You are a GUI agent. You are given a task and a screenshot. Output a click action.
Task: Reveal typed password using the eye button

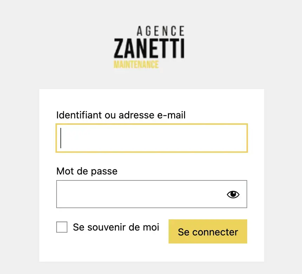click(x=233, y=194)
